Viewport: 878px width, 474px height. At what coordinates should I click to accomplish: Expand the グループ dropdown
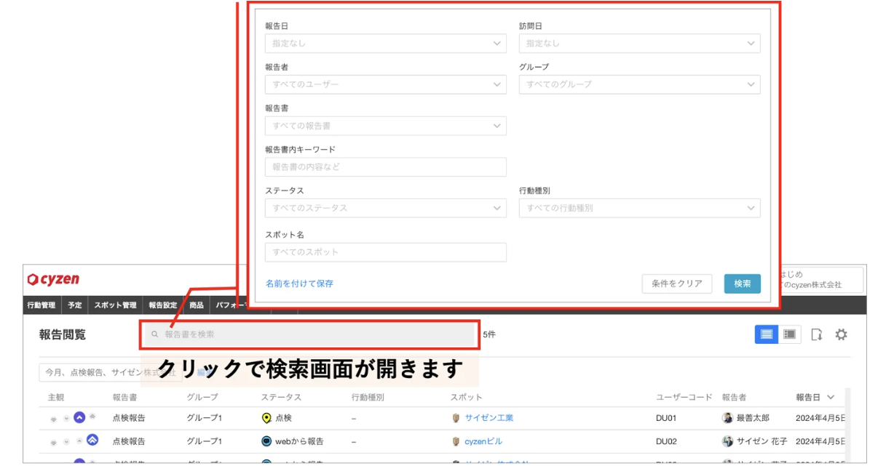[x=639, y=84]
